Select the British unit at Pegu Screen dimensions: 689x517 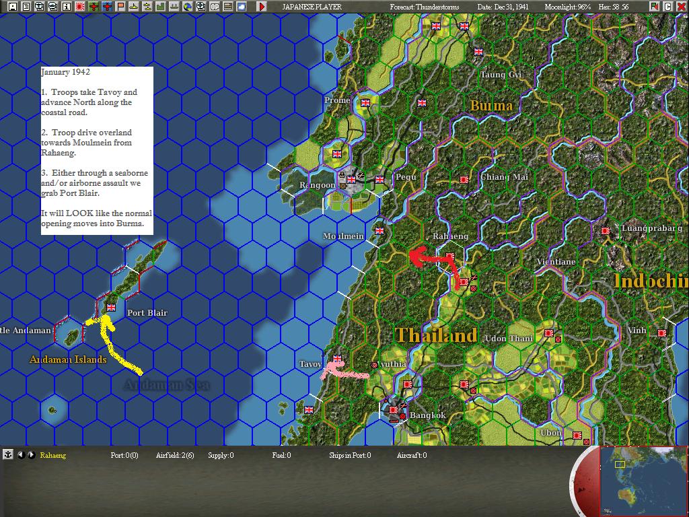(379, 179)
